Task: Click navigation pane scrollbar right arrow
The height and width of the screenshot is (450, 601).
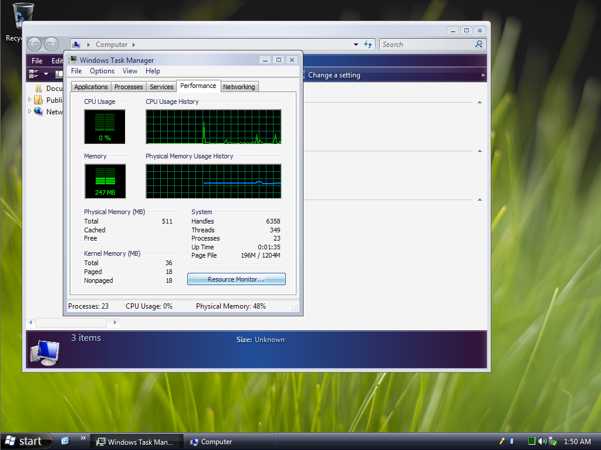Action: 114,322
